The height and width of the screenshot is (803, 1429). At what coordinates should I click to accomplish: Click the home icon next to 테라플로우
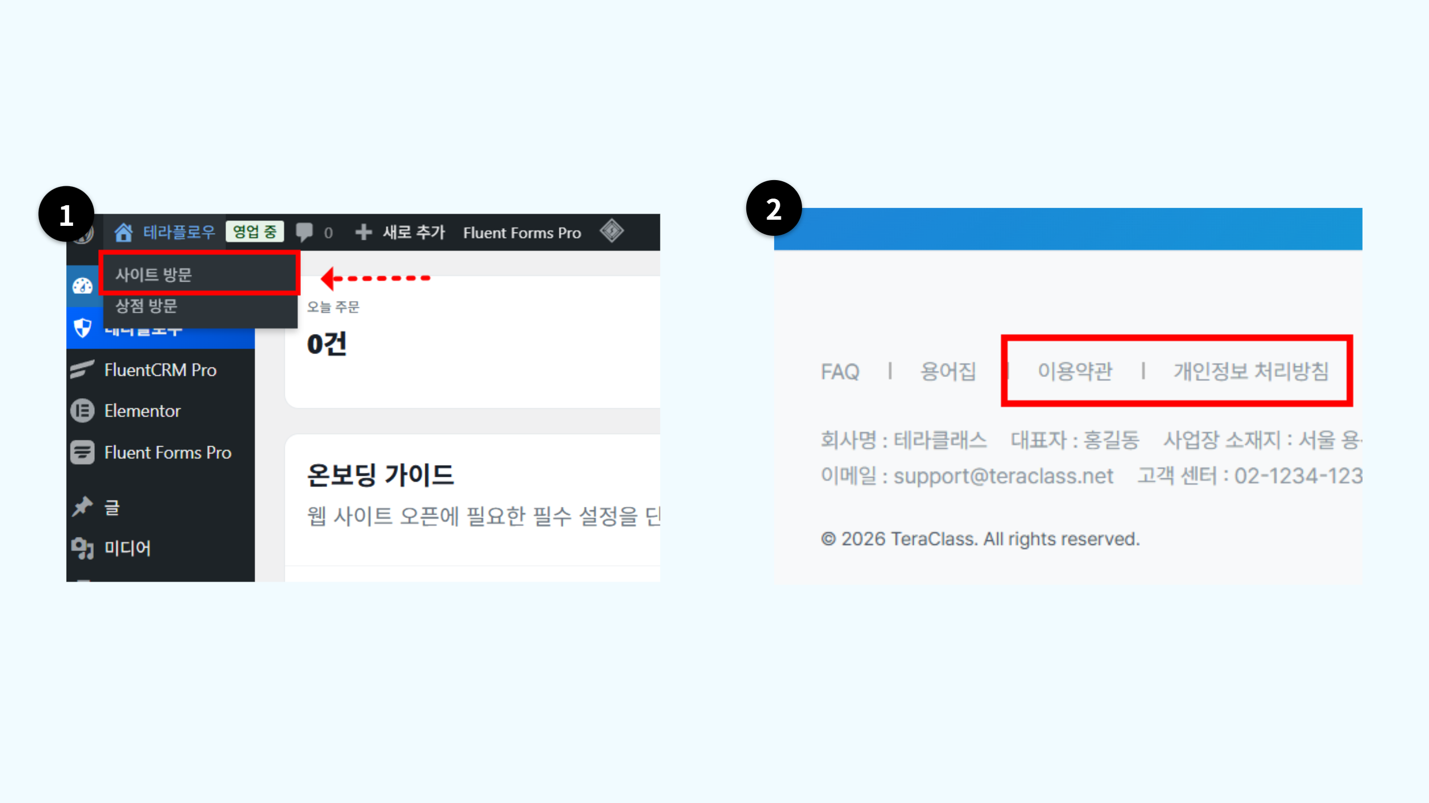pyautogui.click(x=123, y=232)
